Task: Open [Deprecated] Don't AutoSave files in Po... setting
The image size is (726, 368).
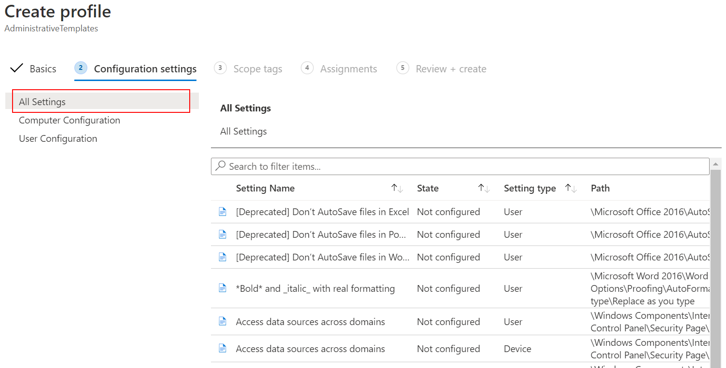Action: (321, 234)
